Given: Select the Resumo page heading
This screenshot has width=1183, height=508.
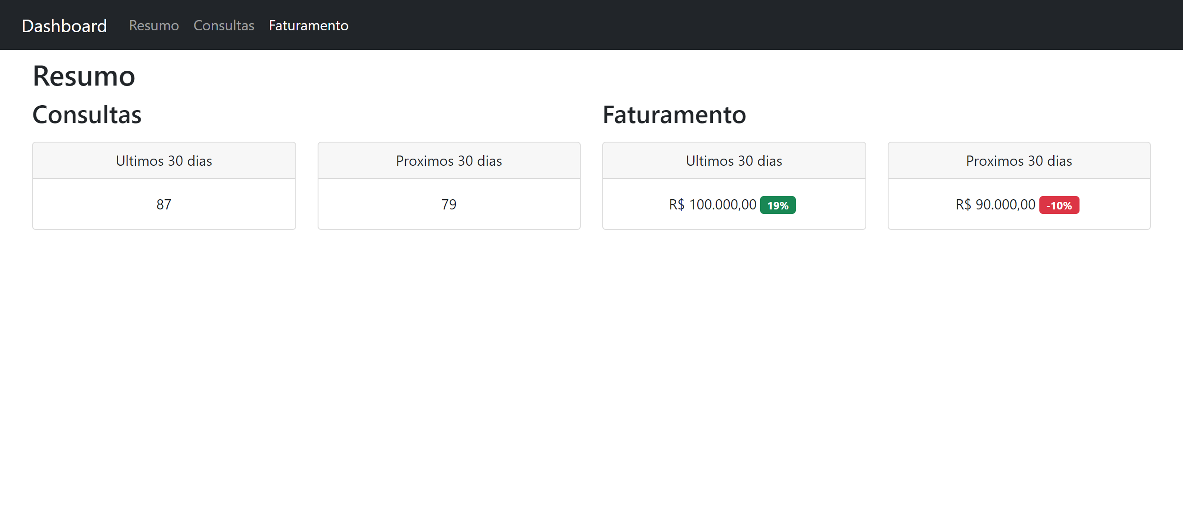Looking at the screenshot, I should [x=83, y=76].
